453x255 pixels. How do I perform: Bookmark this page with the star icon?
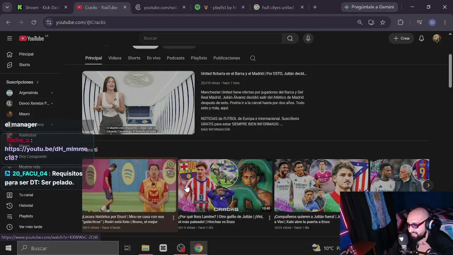point(383,22)
